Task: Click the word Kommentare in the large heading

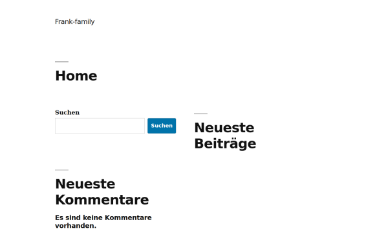Action: pos(102,200)
